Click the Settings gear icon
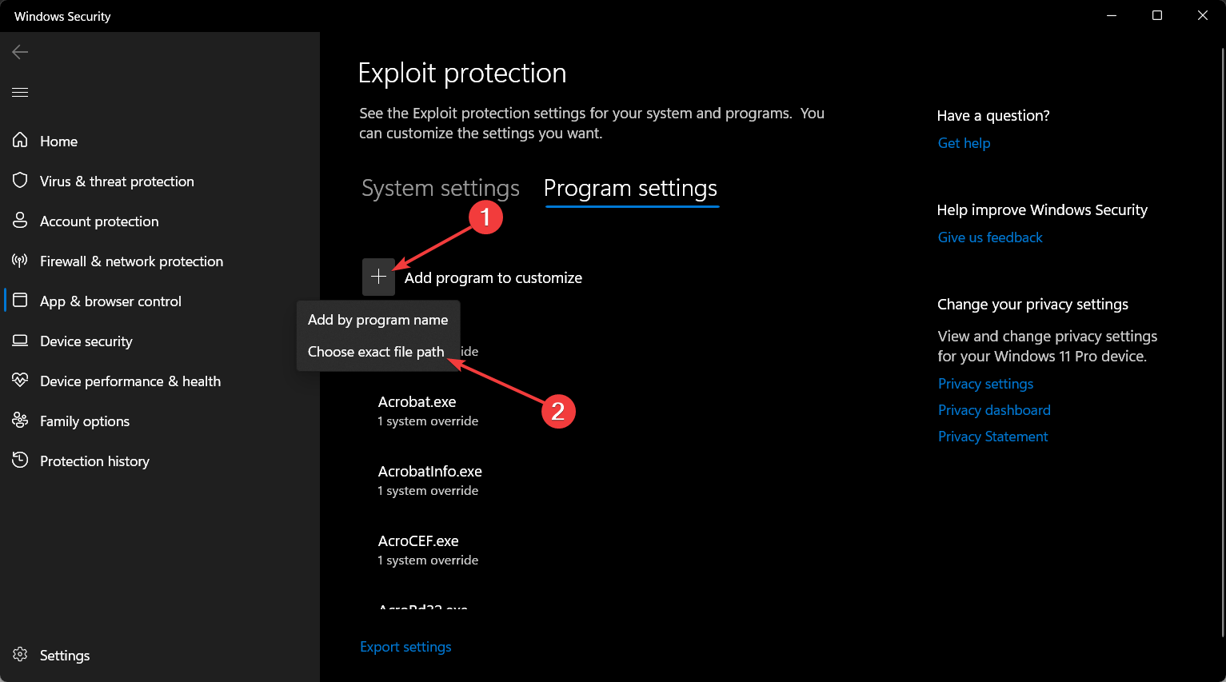1226x682 pixels. pyautogui.click(x=20, y=655)
